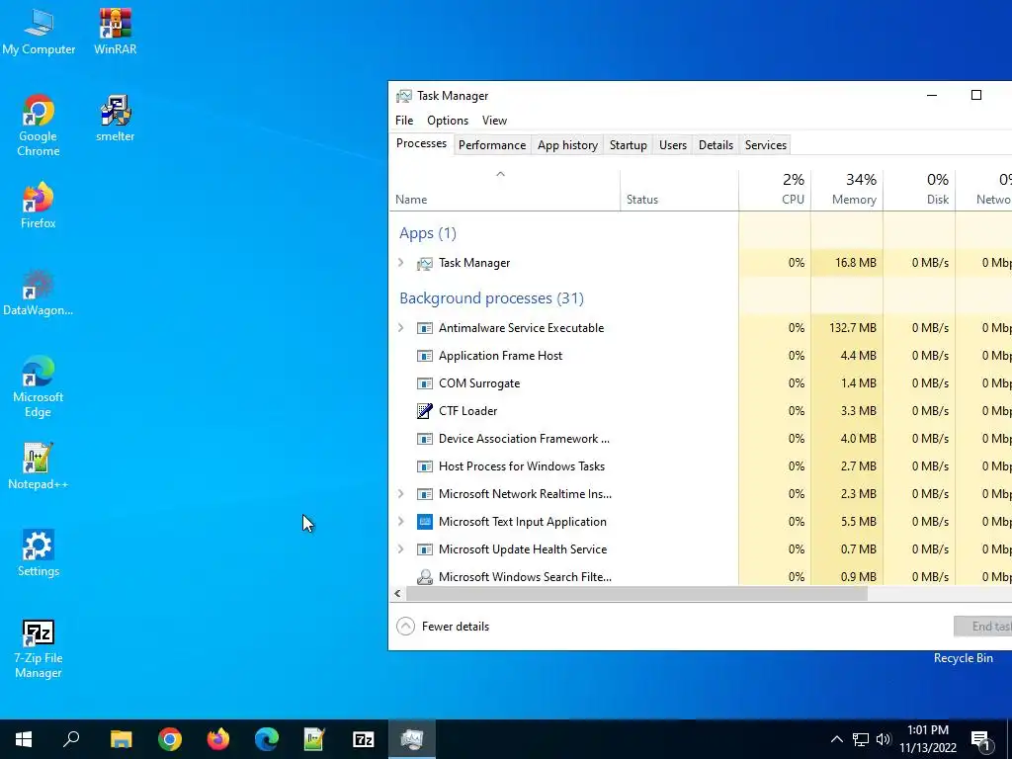Image resolution: width=1012 pixels, height=759 pixels.
Task: Launch Chrome from the taskbar
Action: (170, 739)
